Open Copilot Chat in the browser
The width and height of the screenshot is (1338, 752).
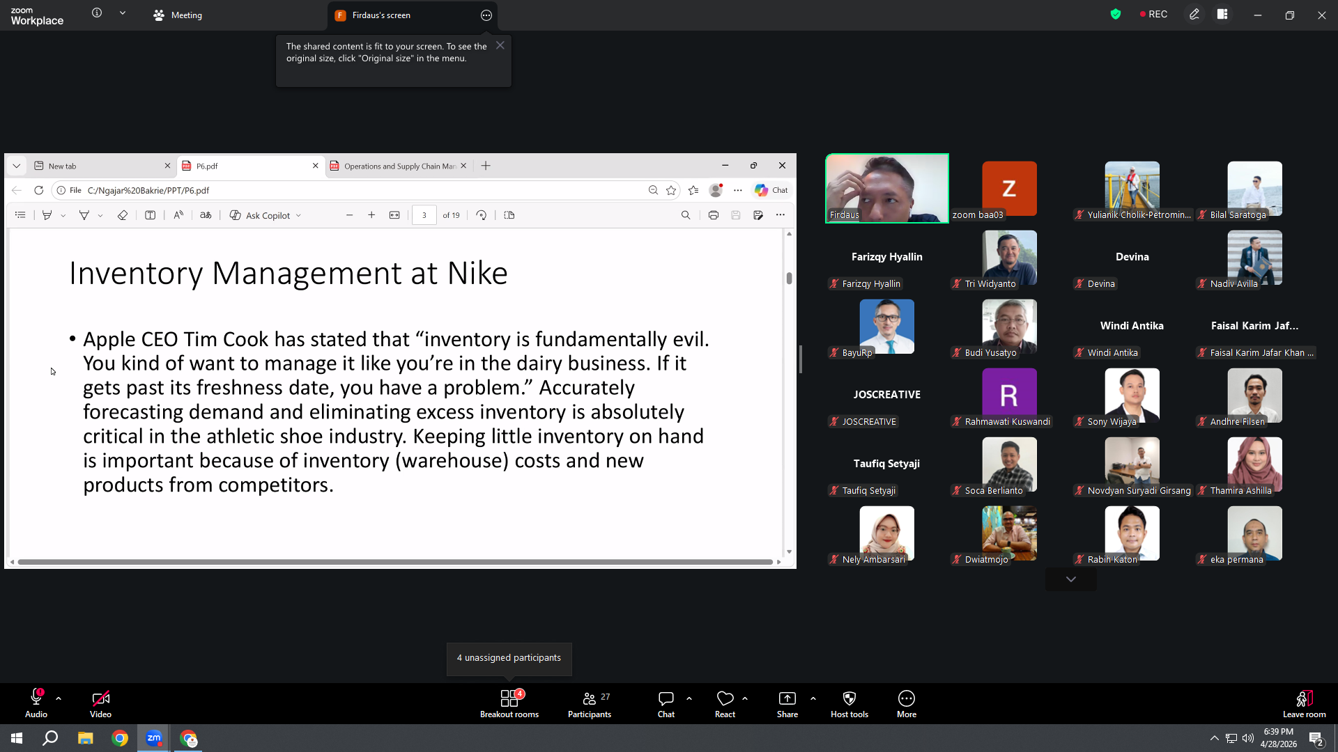pos(771,190)
